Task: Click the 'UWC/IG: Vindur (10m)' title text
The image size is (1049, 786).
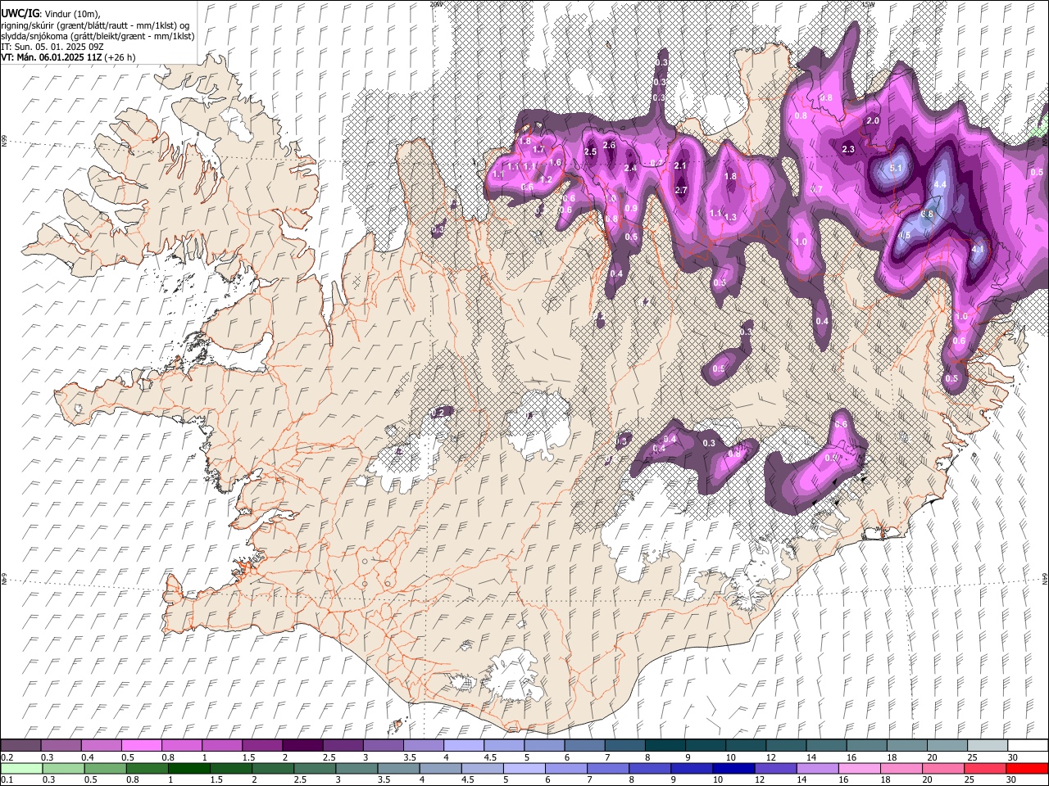Action: coord(51,13)
